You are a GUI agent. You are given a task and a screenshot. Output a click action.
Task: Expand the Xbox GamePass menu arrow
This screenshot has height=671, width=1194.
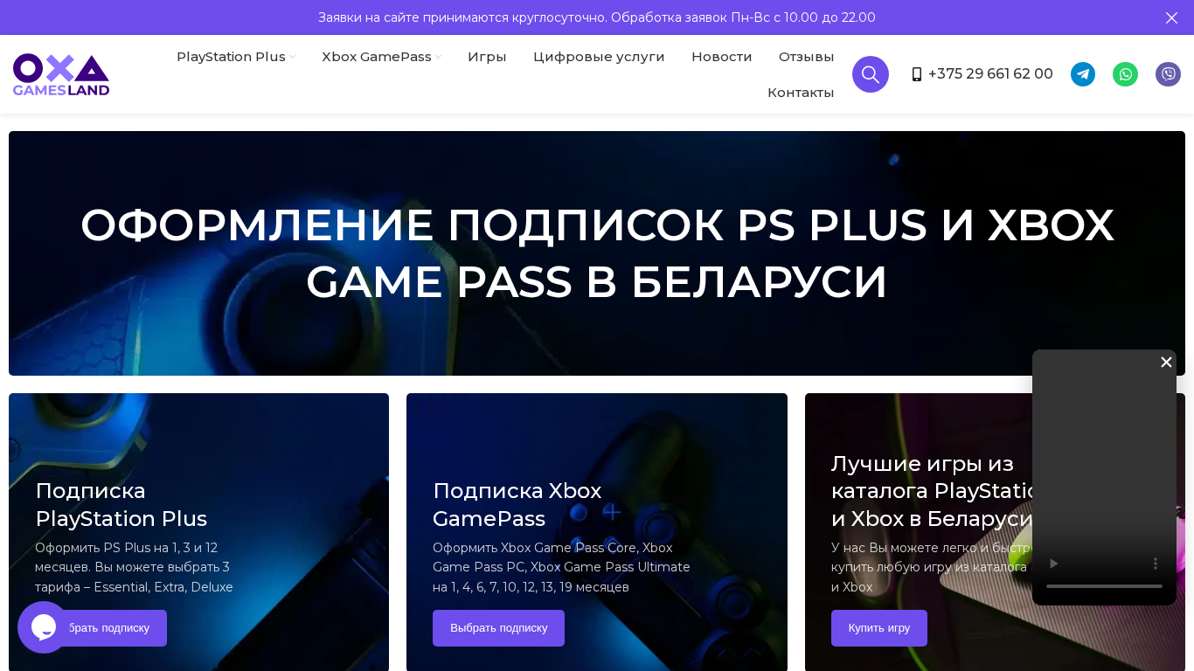pos(439,58)
